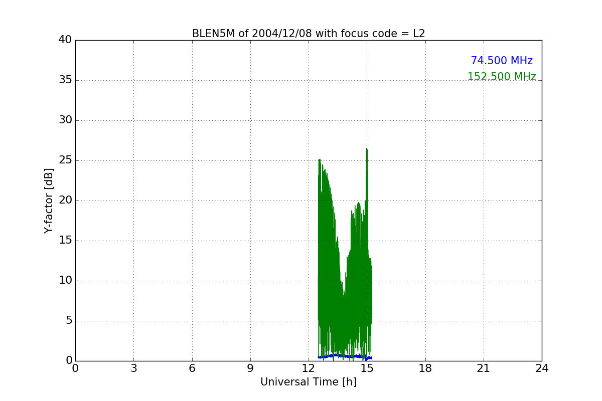602x401 pixels.
Task: Click the 'Universal Time [h]' axis label
Action: [x=309, y=382]
